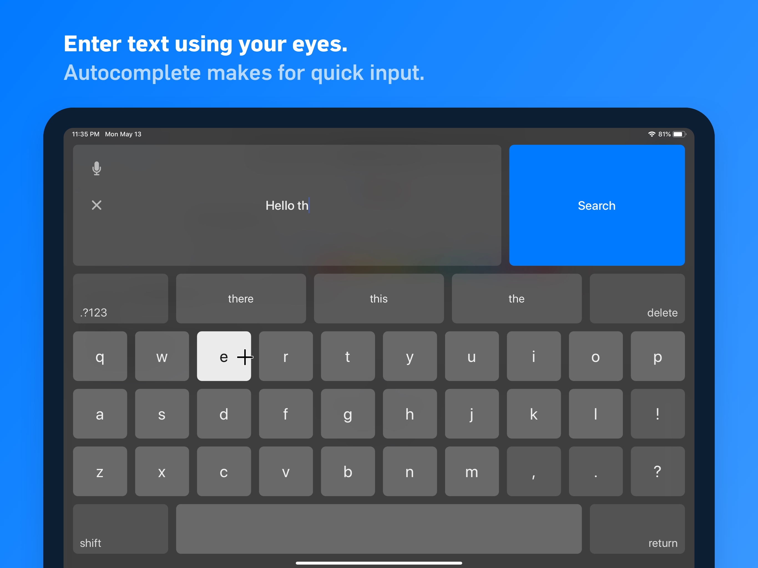Image resolution: width=758 pixels, height=568 pixels.
Task: Tap the highlighted e key
Action: tap(224, 356)
